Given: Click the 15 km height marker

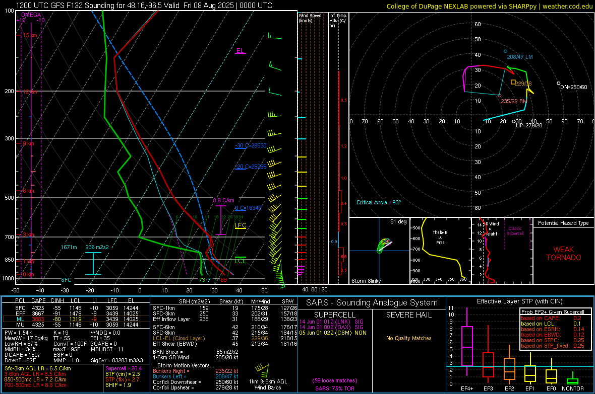Looking at the screenshot, I should [30, 35].
